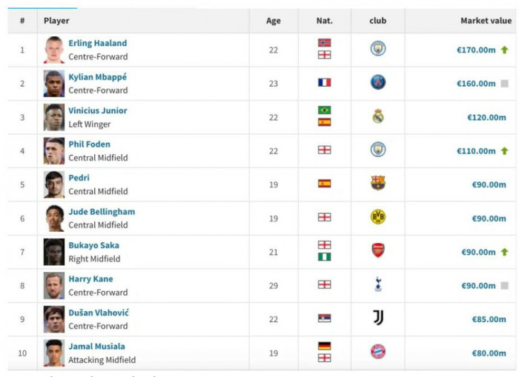Click the Tottenham Hotspur club crest
Viewport: 519px width, 377px height.
pyautogui.click(x=378, y=285)
